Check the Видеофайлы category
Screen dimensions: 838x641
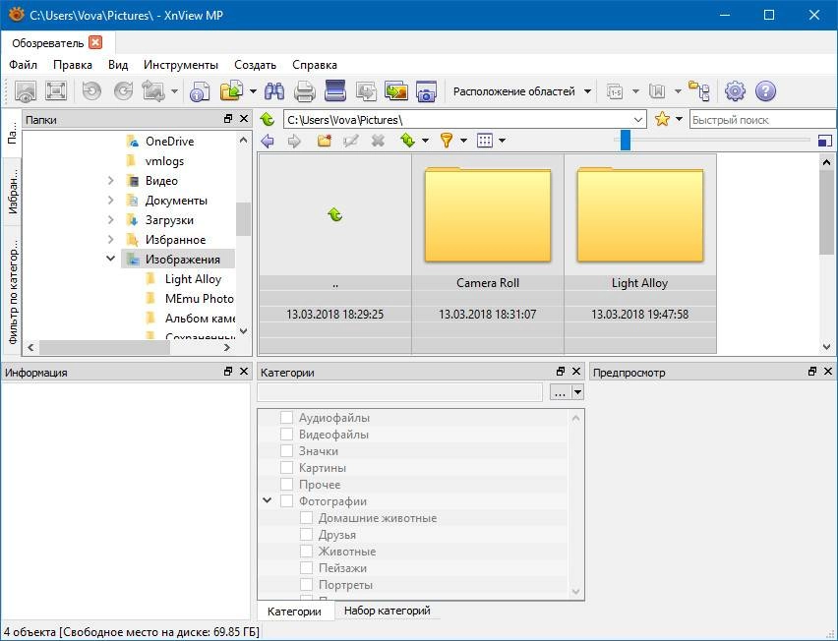point(286,434)
